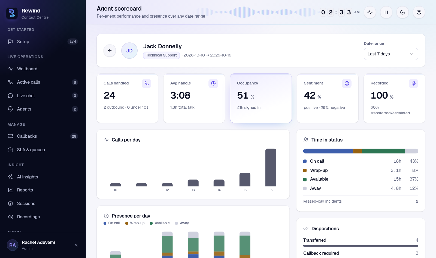Viewport: 436px width, 258px height.
Task: Click the Rewind logo icon
Action: tap(12, 13)
